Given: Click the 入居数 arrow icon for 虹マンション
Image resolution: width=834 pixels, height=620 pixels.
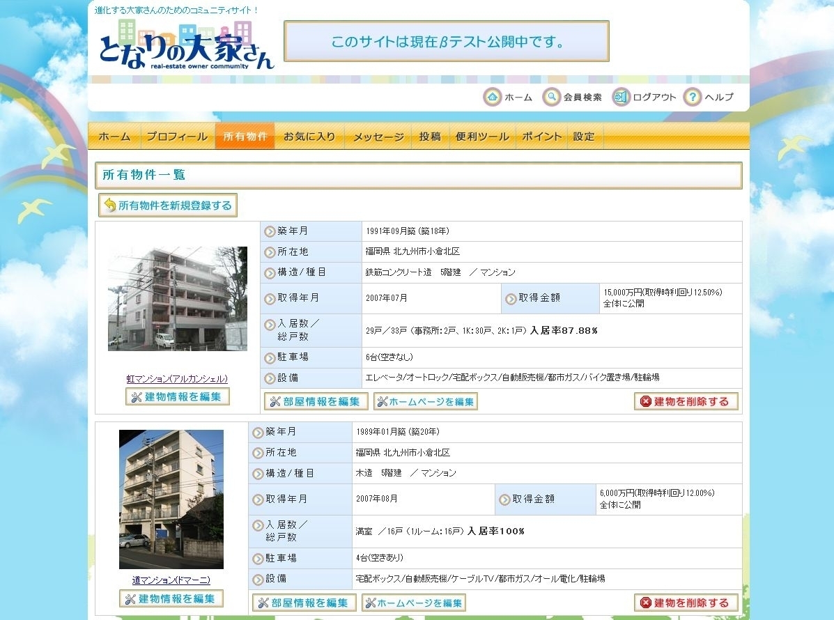Looking at the screenshot, I should click(270, 325).
